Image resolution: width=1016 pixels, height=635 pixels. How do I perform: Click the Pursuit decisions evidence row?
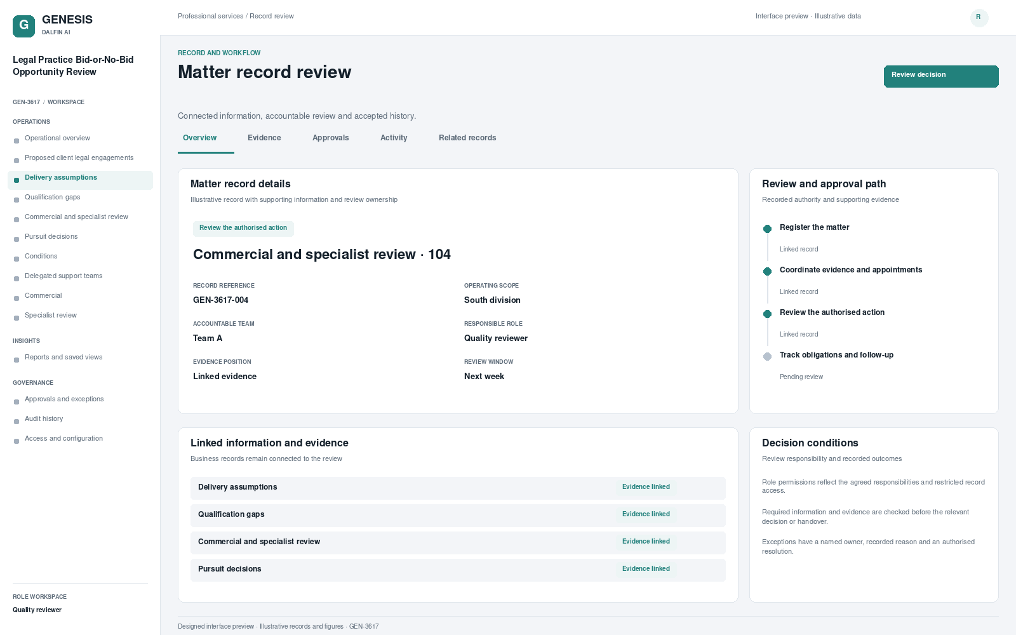[458, 570]
